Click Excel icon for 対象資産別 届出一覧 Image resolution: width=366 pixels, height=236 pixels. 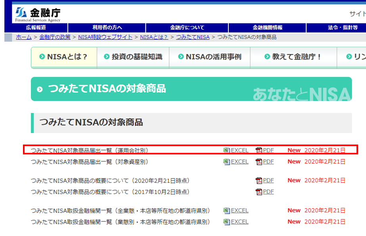(226, 162)
